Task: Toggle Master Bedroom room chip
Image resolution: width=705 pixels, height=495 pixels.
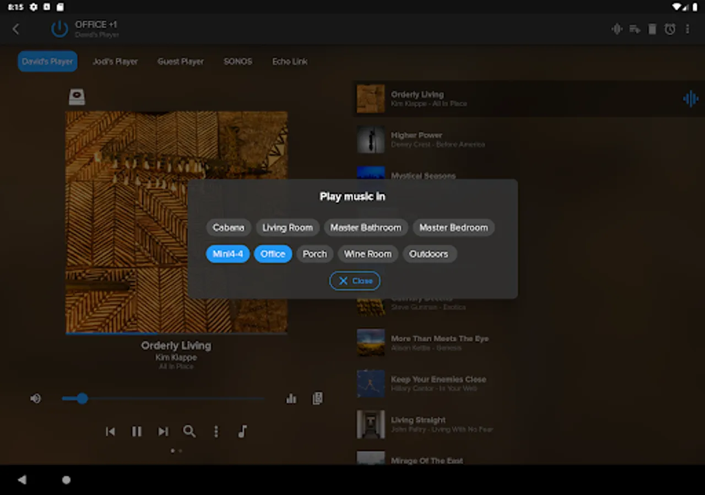Action: click(x=454, y=228)
